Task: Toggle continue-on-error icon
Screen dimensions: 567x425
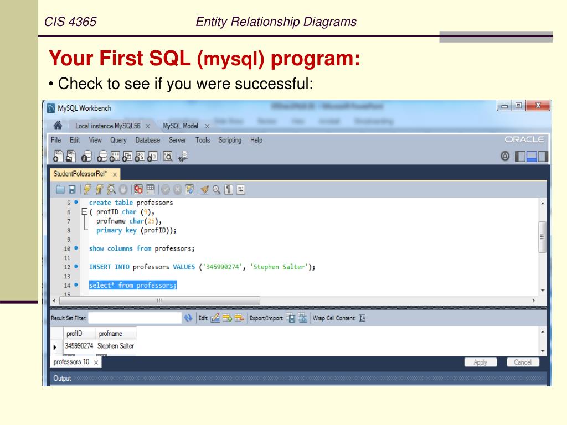Action: [138, 189]
